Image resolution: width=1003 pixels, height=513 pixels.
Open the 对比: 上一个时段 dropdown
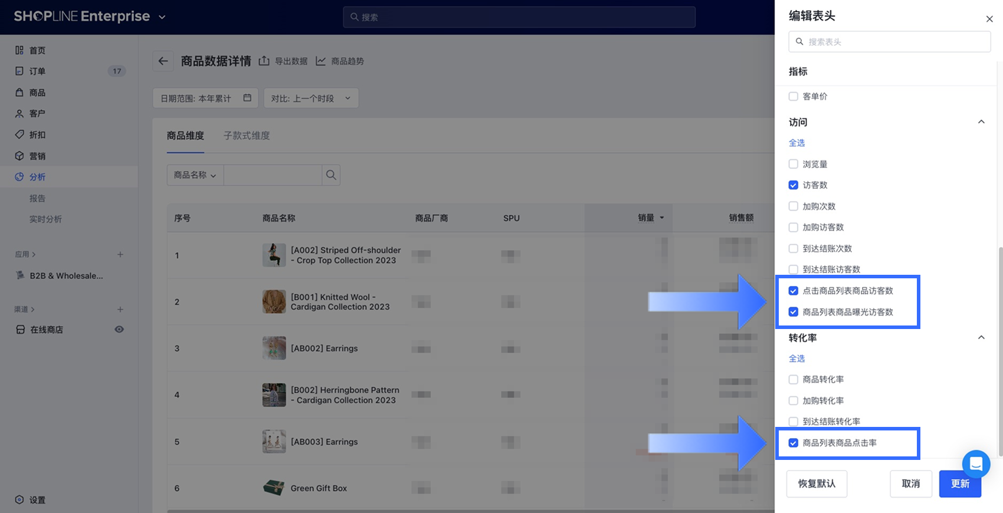point(311,98)
